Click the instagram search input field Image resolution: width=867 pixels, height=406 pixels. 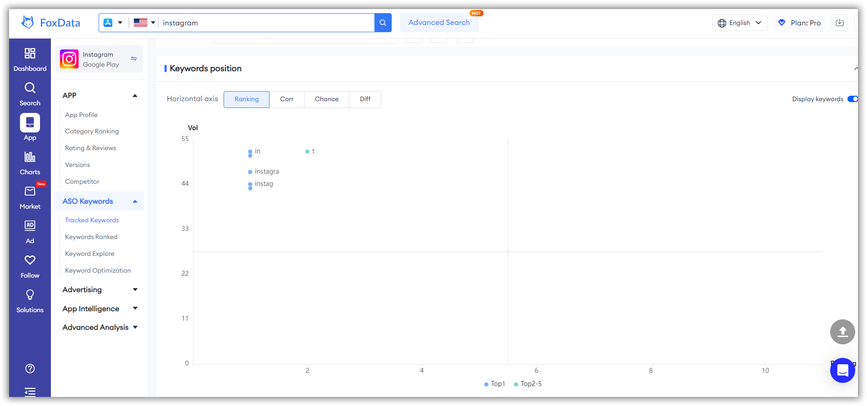pyautogui.click(x=266, y=23)
